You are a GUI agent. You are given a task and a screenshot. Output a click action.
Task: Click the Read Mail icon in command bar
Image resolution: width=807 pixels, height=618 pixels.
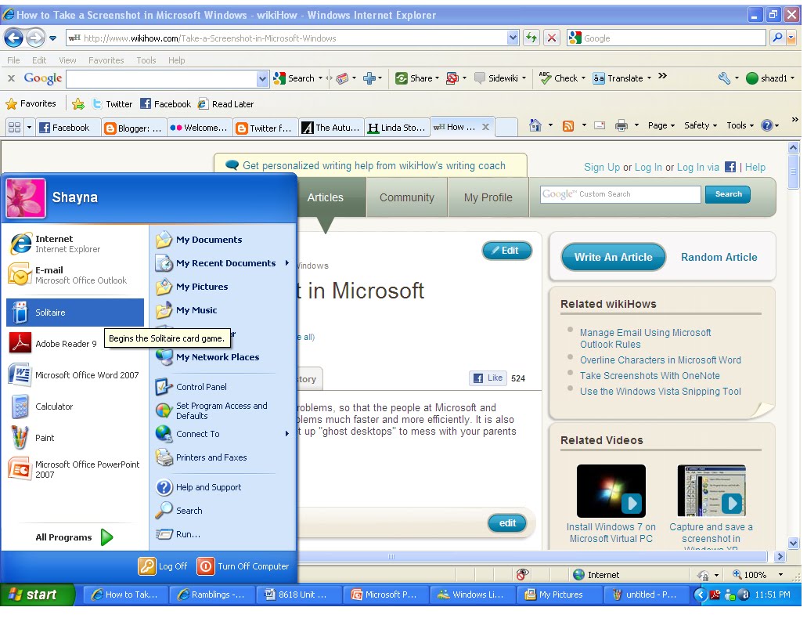pos(600,125)
